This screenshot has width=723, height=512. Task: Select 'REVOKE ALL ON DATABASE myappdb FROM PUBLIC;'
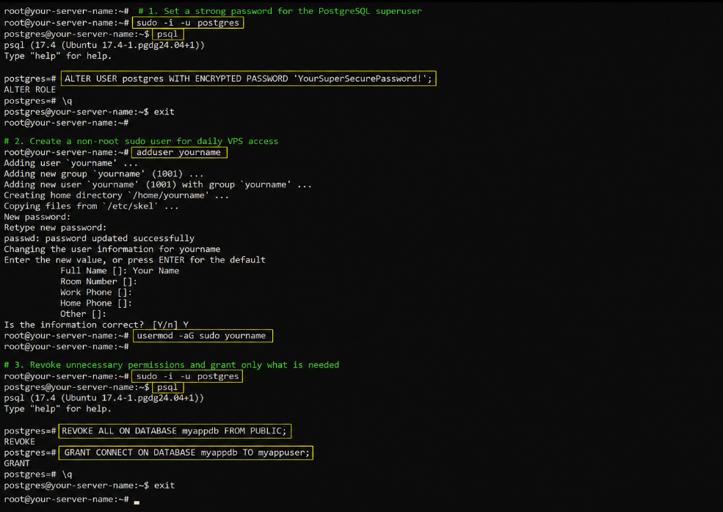pos(175,430)
